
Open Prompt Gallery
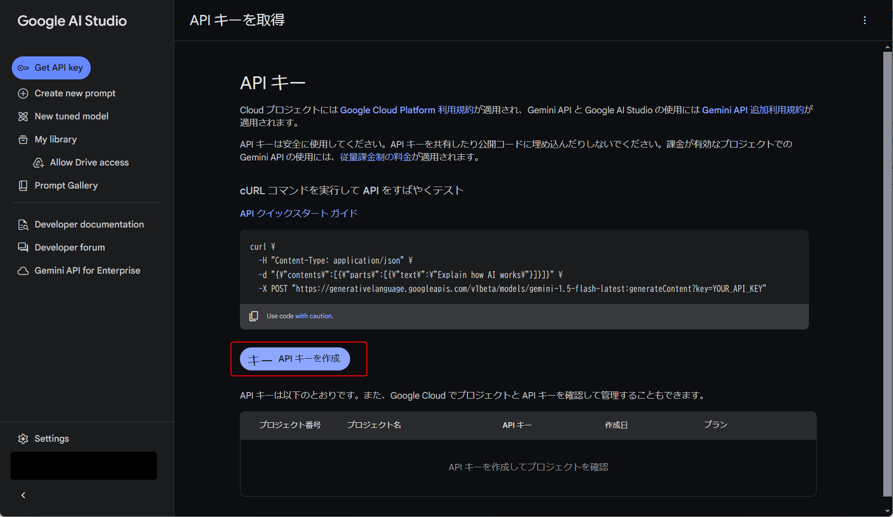click(66, 185)
